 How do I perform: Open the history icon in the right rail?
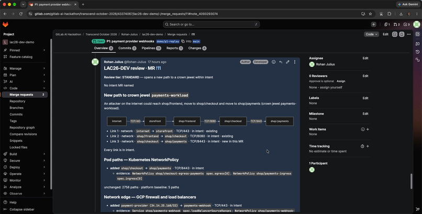(x=417, y=52)
